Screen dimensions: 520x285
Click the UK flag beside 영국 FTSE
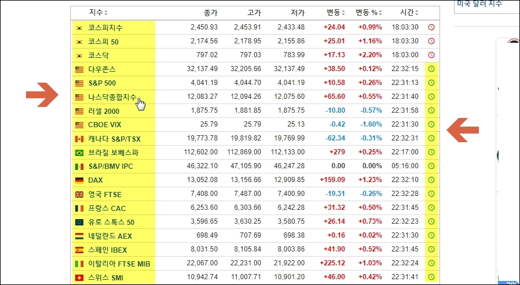click(x=79, y=195)
